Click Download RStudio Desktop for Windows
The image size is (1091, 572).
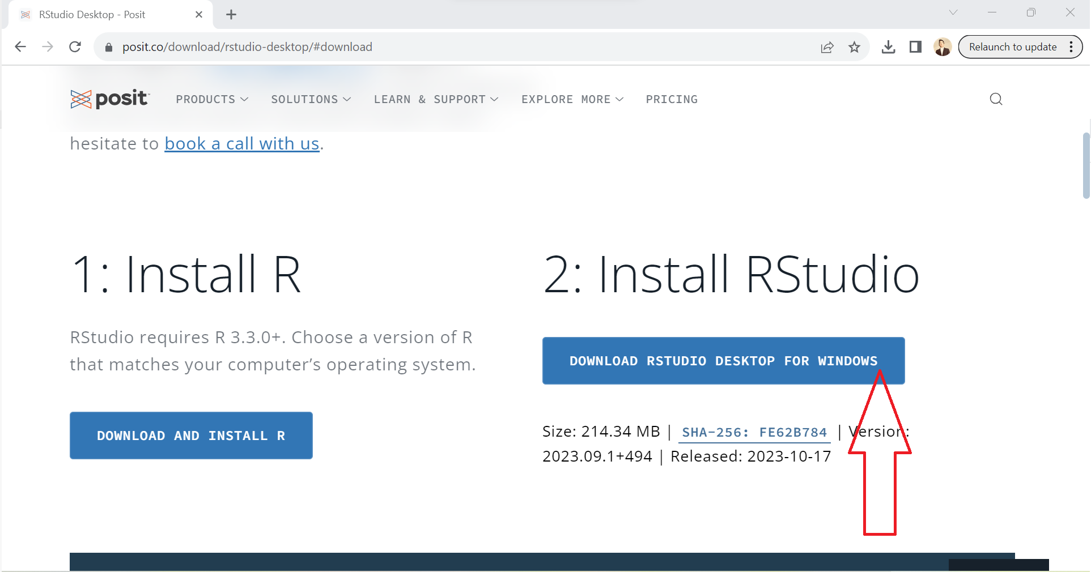pos(723,361)
